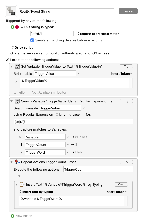
Task: Open regular expression match popup
Action: 98,34
